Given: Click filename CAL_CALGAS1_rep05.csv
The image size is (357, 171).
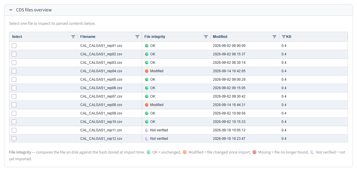Looking at the screenshot, I should click(101, 80).
